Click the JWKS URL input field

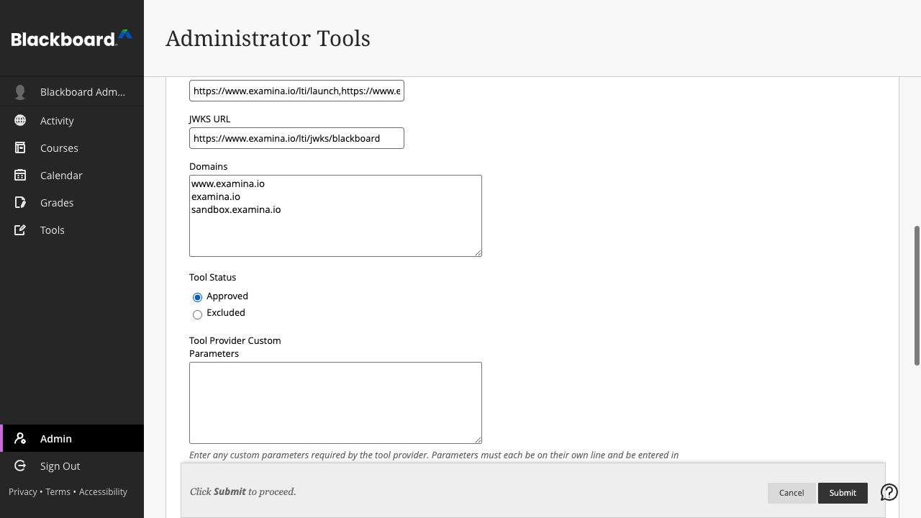(x=296, y=138)
